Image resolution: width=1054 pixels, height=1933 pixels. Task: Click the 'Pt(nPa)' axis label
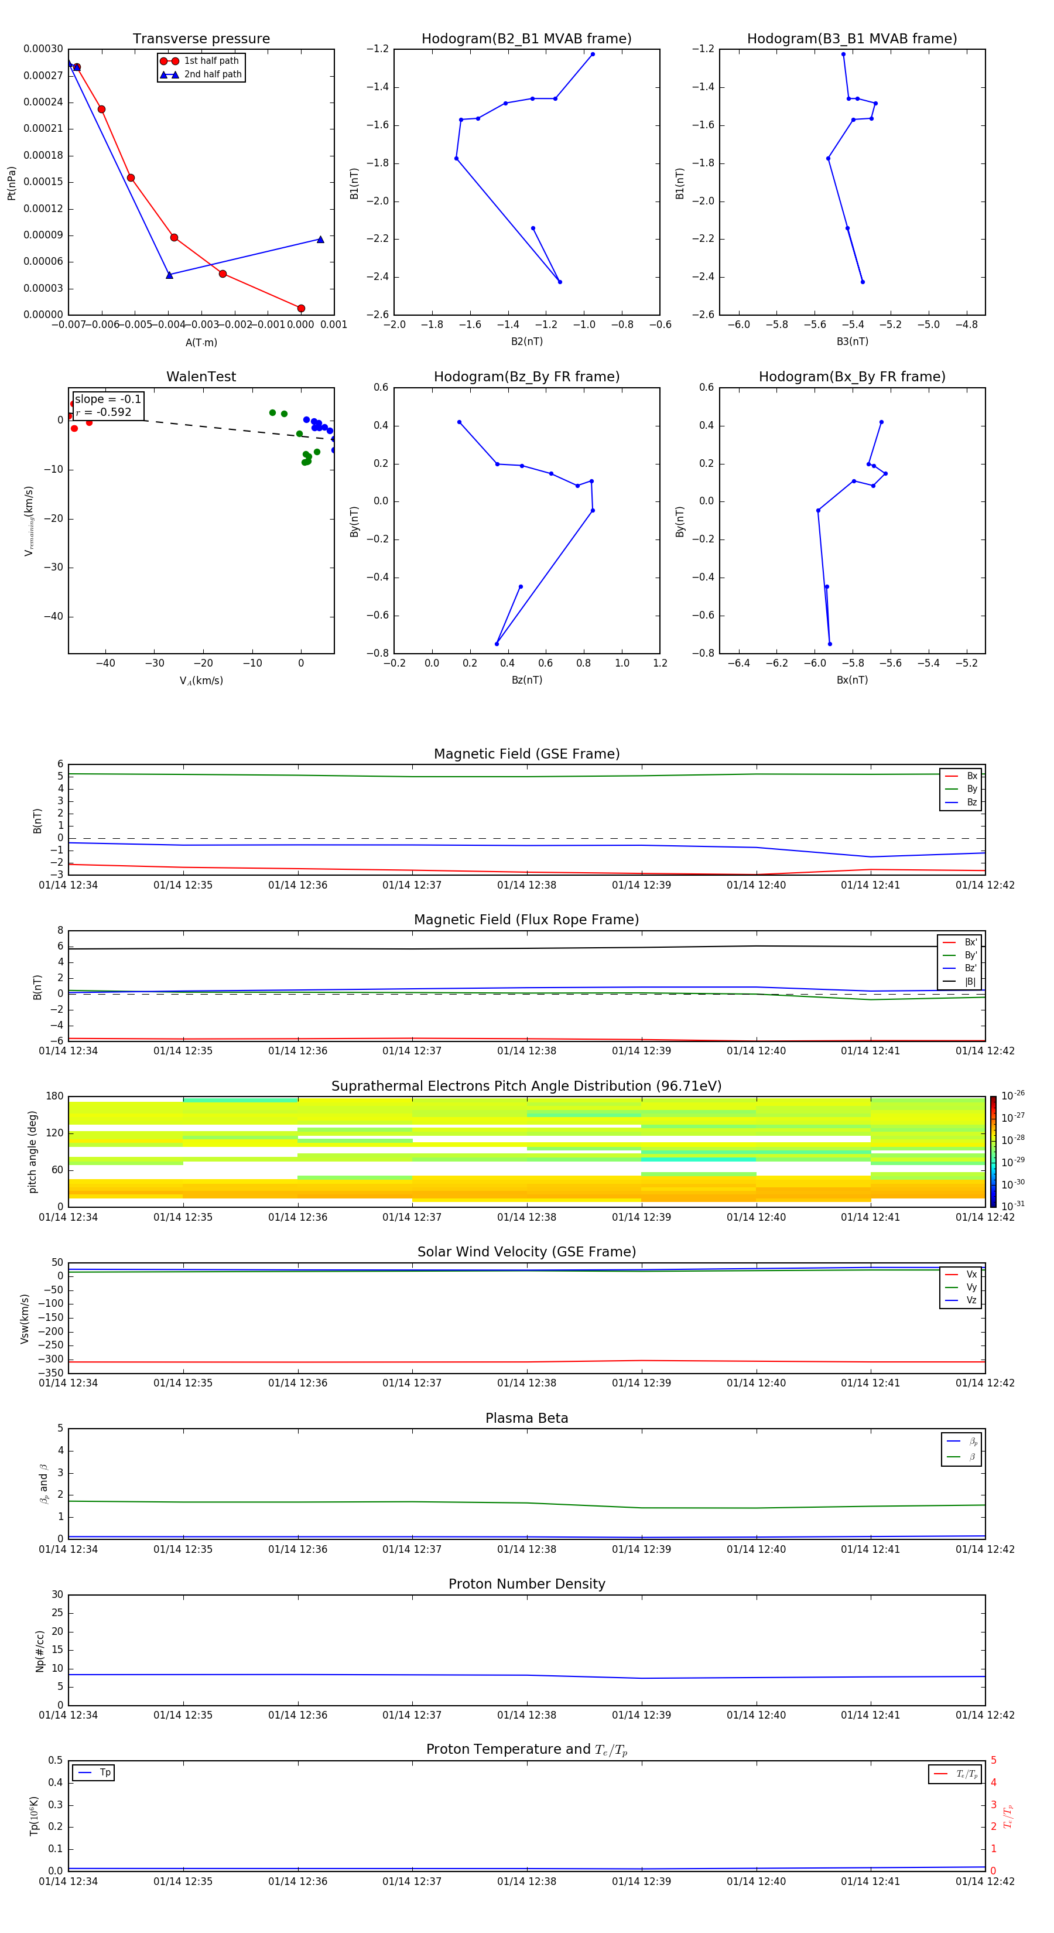point(11,182)
